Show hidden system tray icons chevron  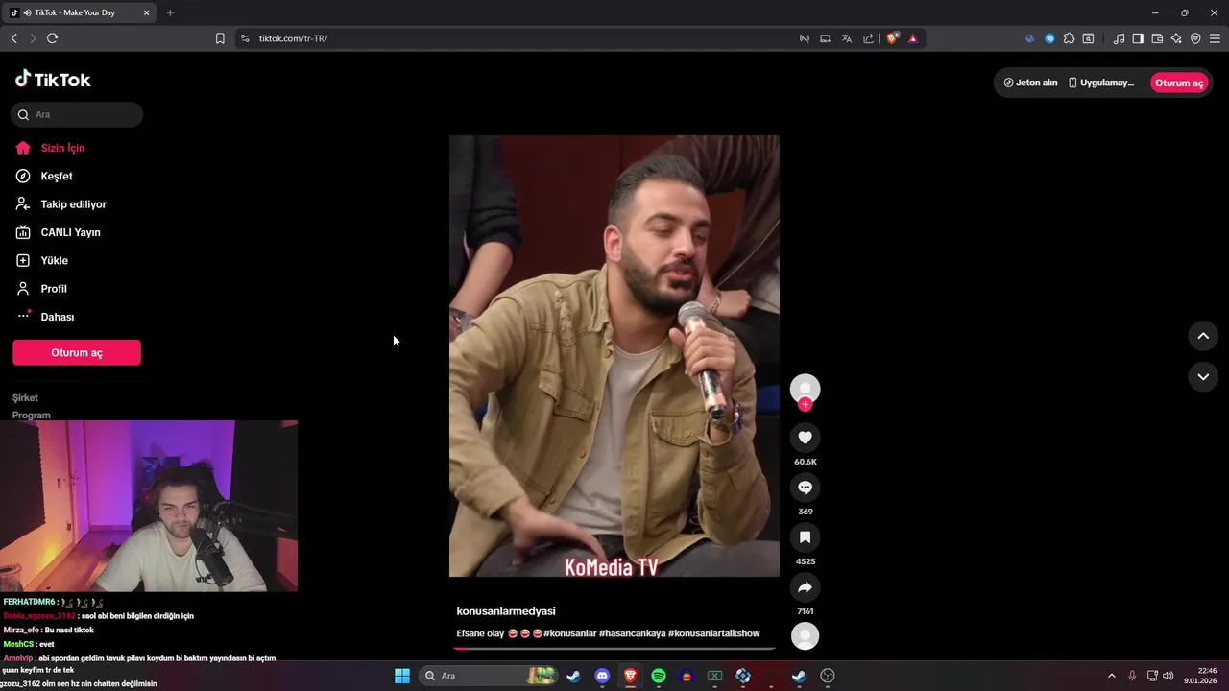pos(1112,676)
